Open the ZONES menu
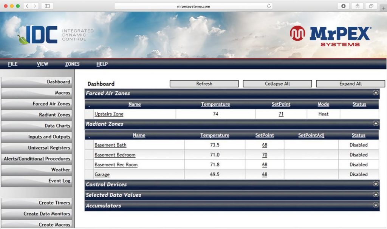 click(x=72, y=64)
